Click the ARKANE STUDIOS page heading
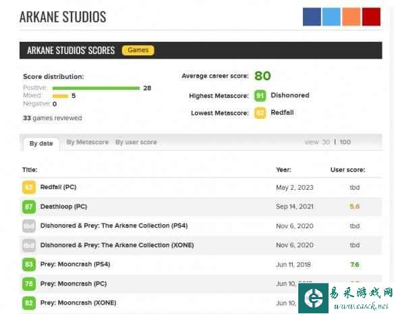This screenshot has width=394, height=314. click(x=63, y=17)
